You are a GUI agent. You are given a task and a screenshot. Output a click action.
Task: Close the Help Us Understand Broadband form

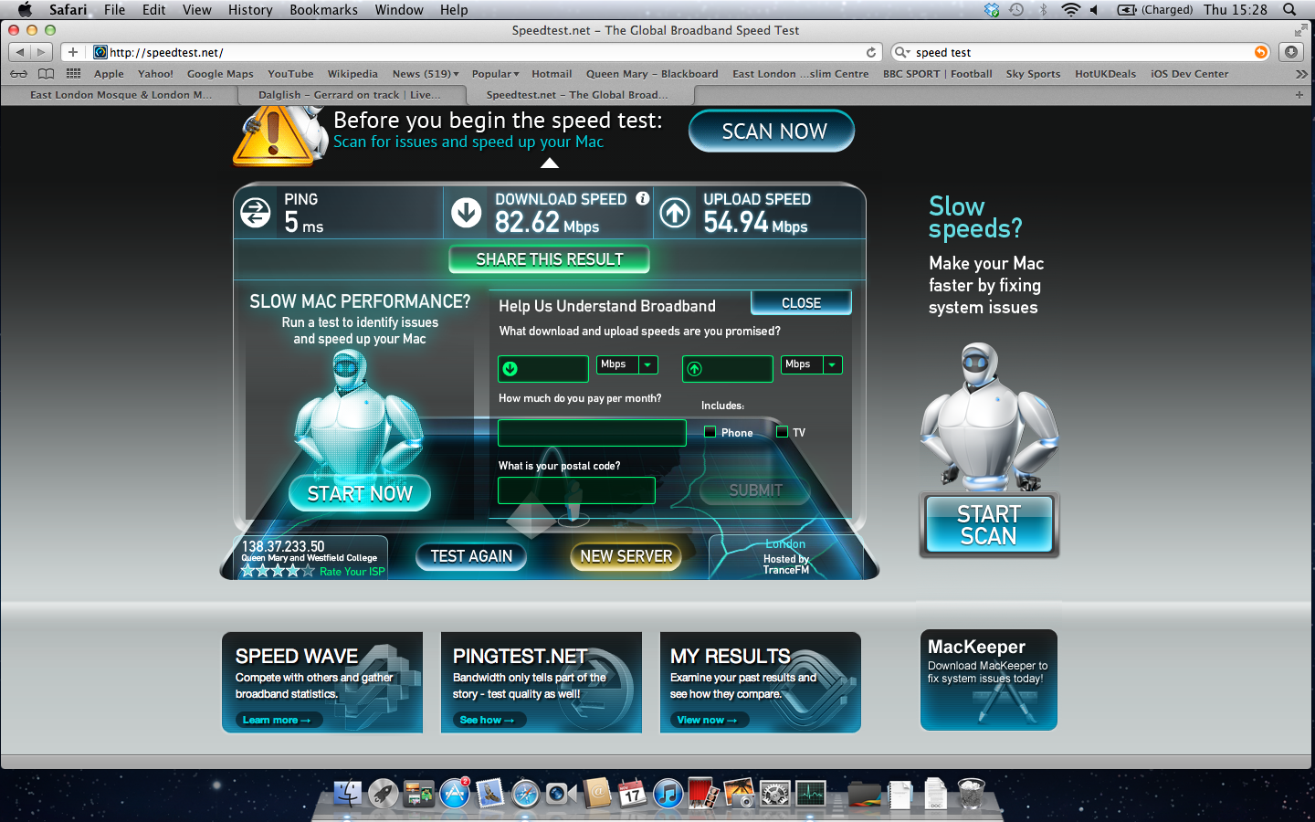(x=801, y=303)
